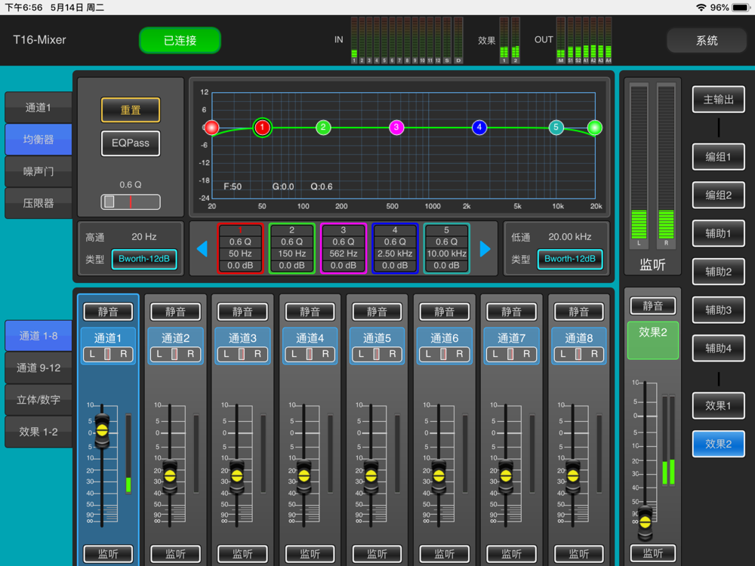Toggle 监听 on the 效果2 strip
The width and height of the screenshot is (755, 566).
point(653,553)
